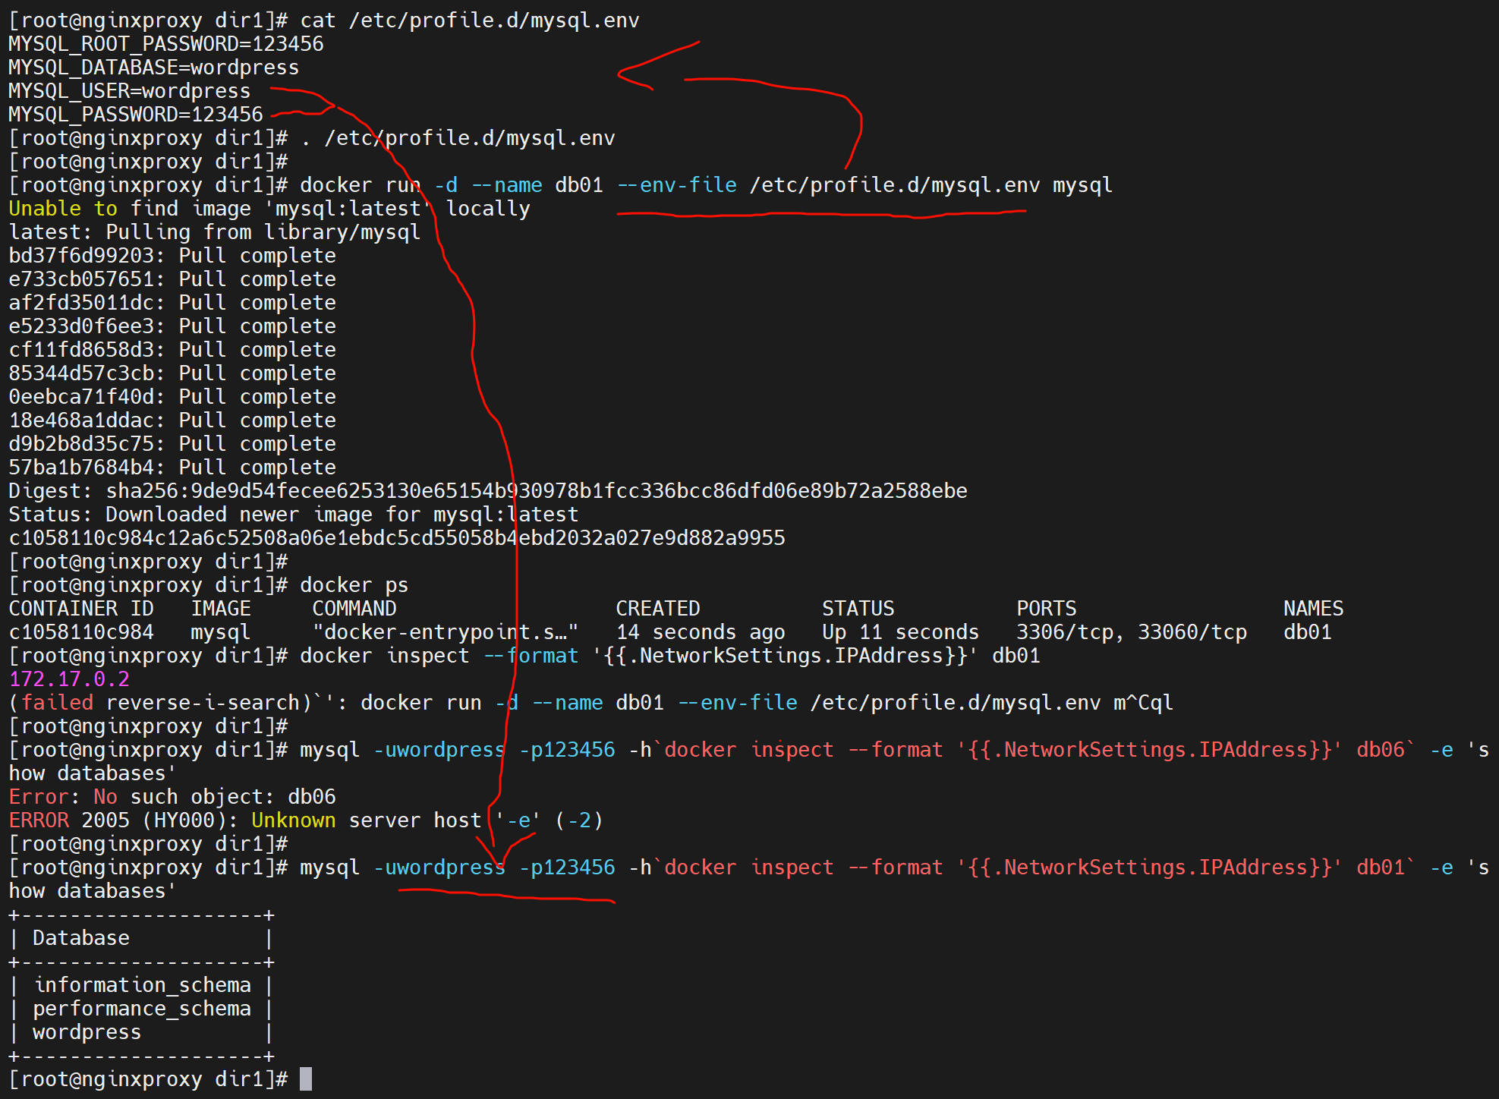Click the information_schema database row
The width and height of the screenshot is (1499, 1099).
(x=142, y=985)
